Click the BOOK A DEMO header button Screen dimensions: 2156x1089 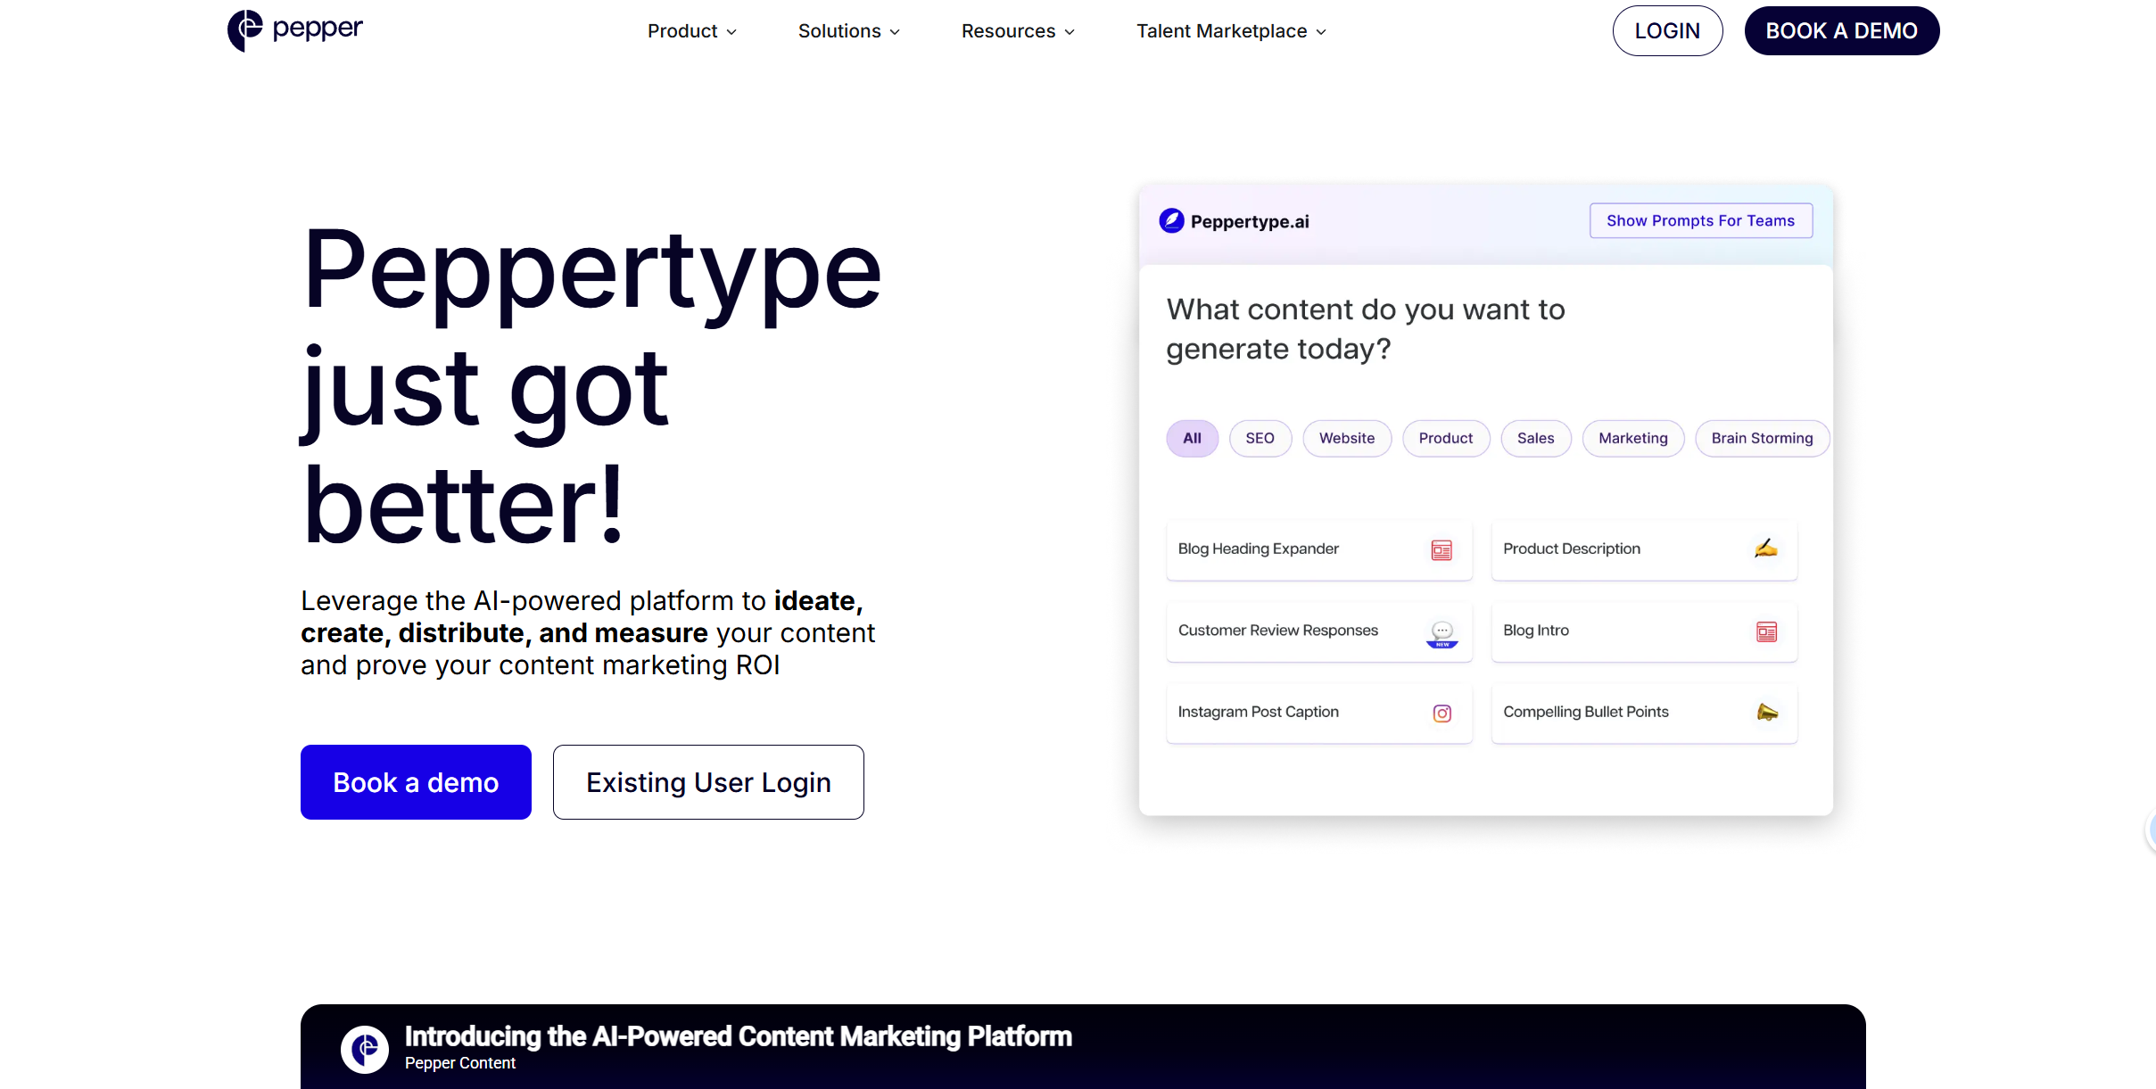click(1842, 31)
